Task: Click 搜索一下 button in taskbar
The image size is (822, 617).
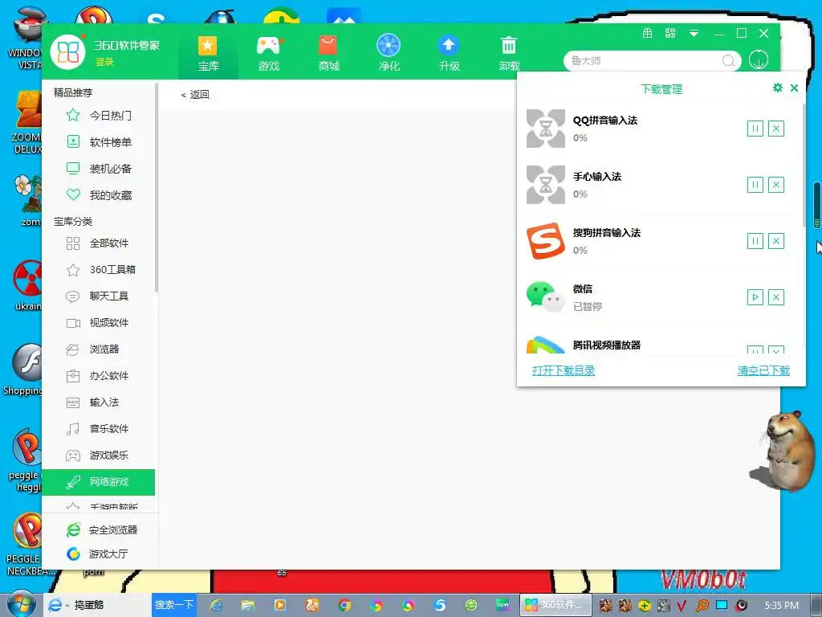Action: pos(173,605)
